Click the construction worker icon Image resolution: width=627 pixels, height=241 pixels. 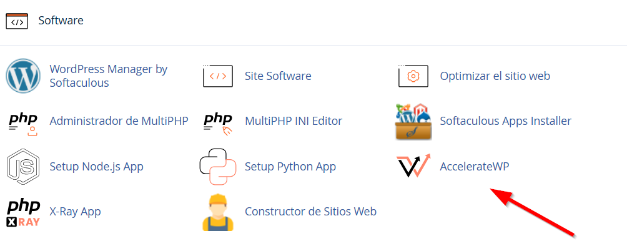pyautogui.click(x=218, y=212)
